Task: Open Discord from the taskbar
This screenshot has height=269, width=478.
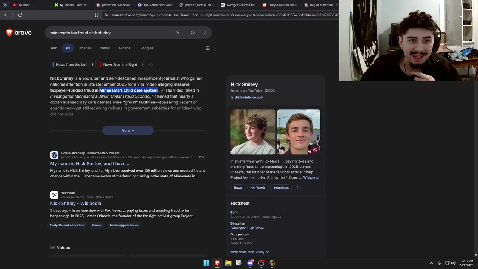Action: coord(250,263)
